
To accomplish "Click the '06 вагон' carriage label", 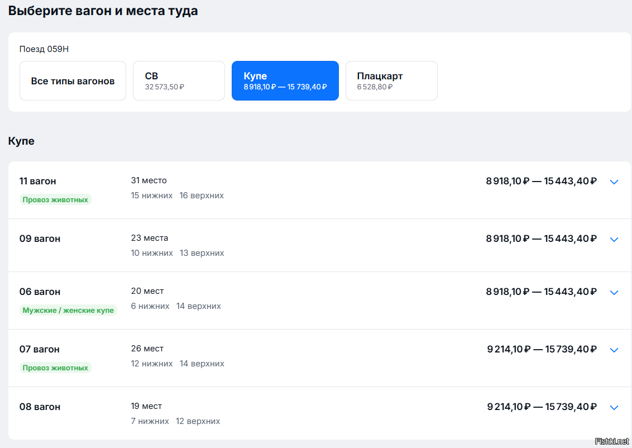I will pyautogui.click(x=40, y=292).
